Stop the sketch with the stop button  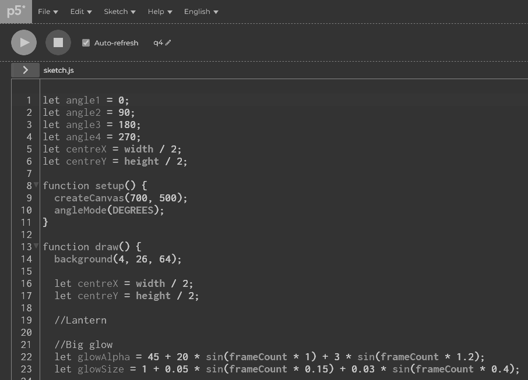58,42
